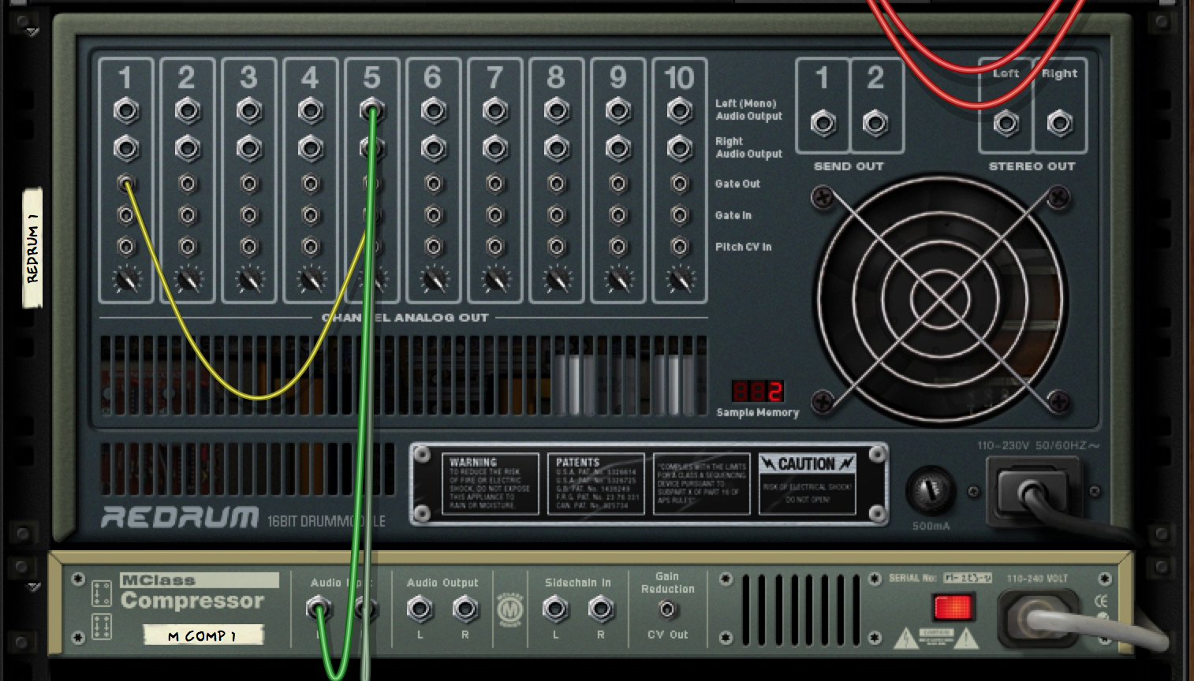The width and height of the screenshot is (1194, 681).
Task: Click channel 1 Gate Out jack with yellow cable
Action: click(126, 184)
